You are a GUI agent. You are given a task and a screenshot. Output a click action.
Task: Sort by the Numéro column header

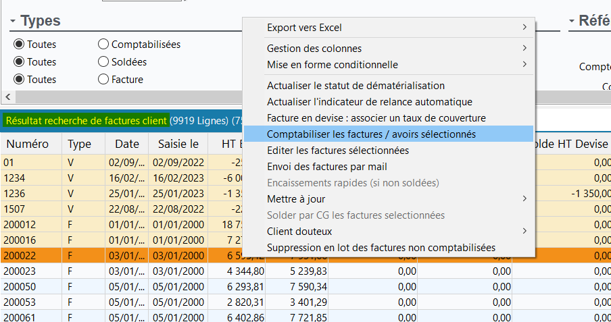pyautogui.click(x=28, y=144)
